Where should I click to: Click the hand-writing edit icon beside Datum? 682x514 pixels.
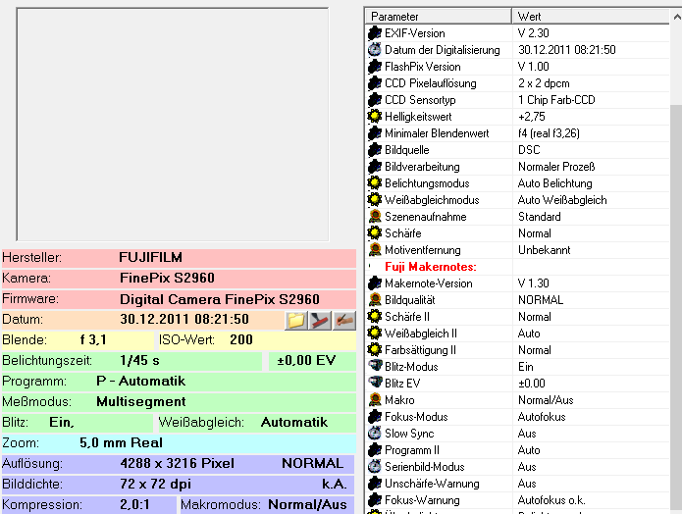point(344,321)
